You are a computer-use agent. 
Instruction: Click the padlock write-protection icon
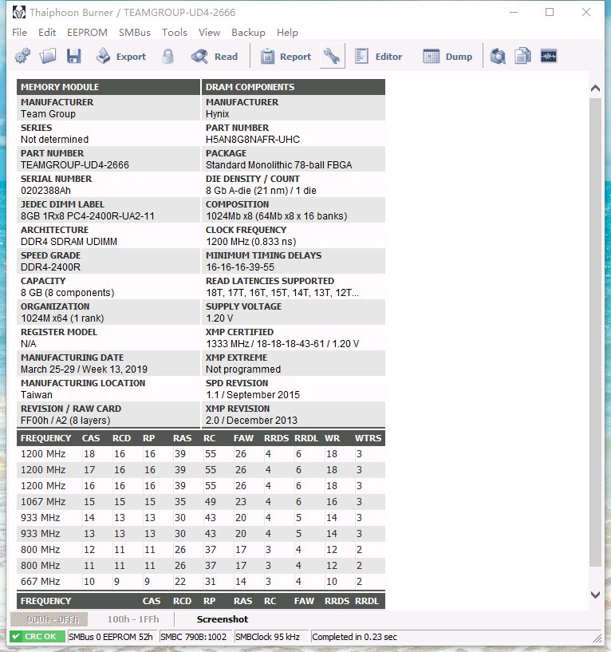pos(168,57)
